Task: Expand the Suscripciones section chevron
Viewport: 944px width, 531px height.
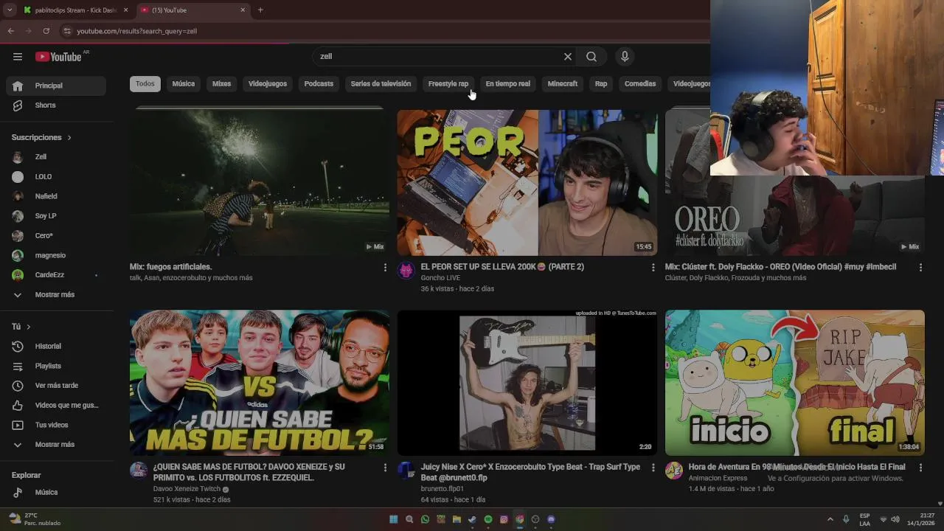Action: pos(69,138)
